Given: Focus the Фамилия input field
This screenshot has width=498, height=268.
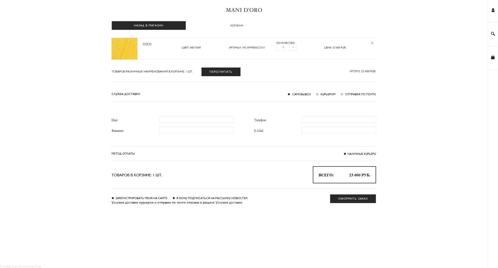Looking at the screenshot, I should tap(196, 130).
